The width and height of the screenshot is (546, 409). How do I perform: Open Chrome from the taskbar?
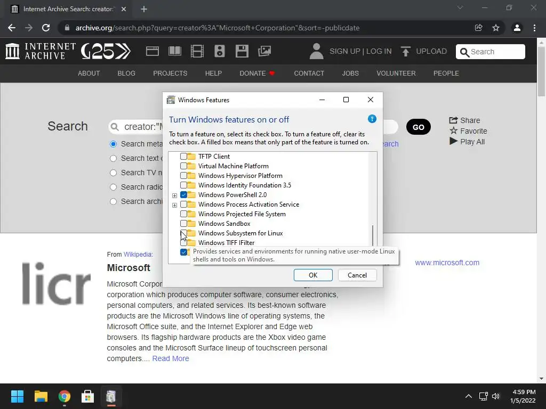tap(65, 396)
